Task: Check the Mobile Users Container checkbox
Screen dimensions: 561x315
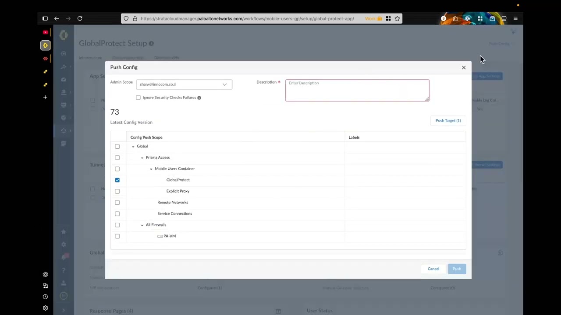Action: click(117, 169)
